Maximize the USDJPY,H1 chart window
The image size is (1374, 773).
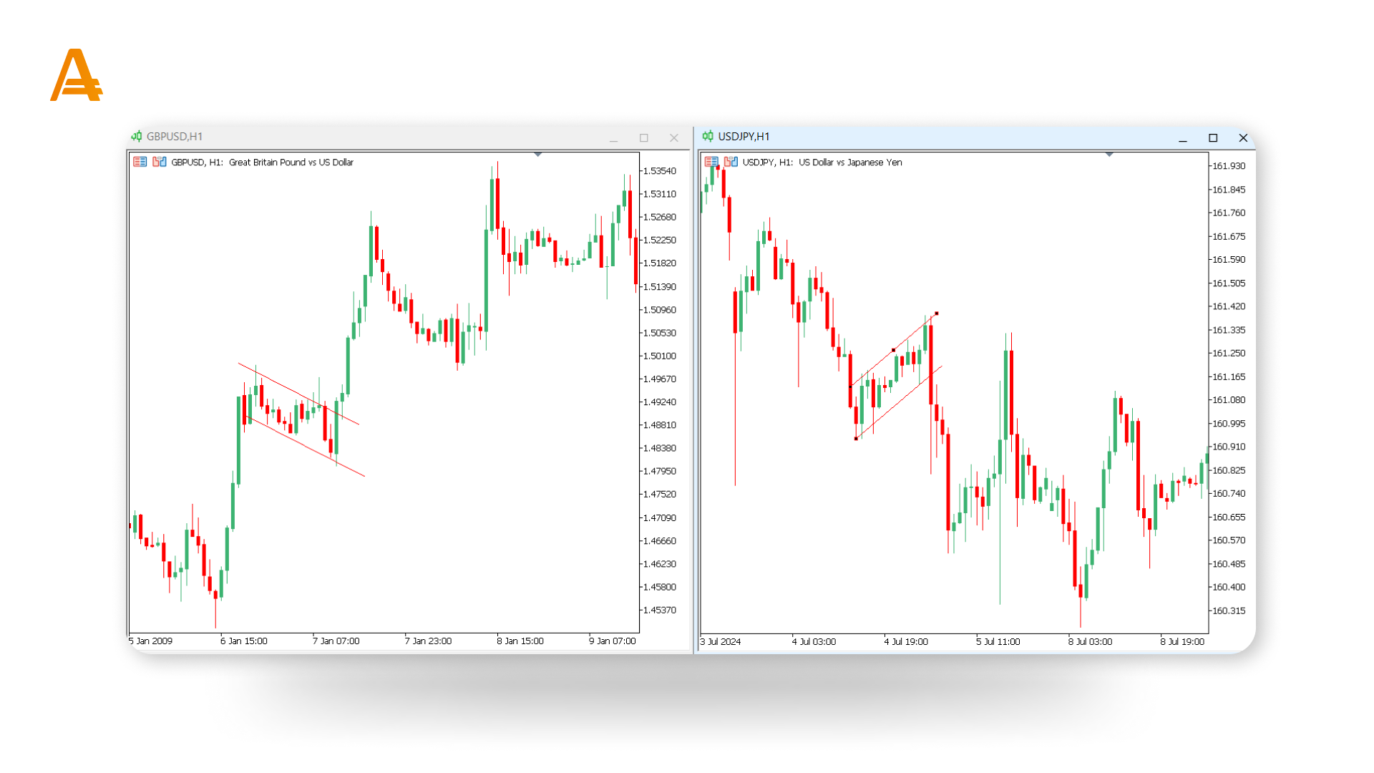tap(1213, 137)
